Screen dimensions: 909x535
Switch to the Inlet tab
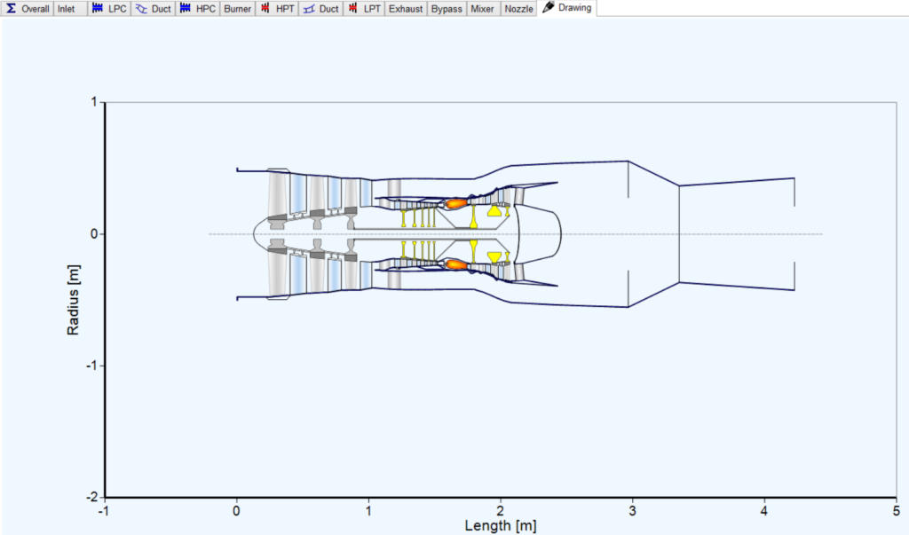pos(68,8)
